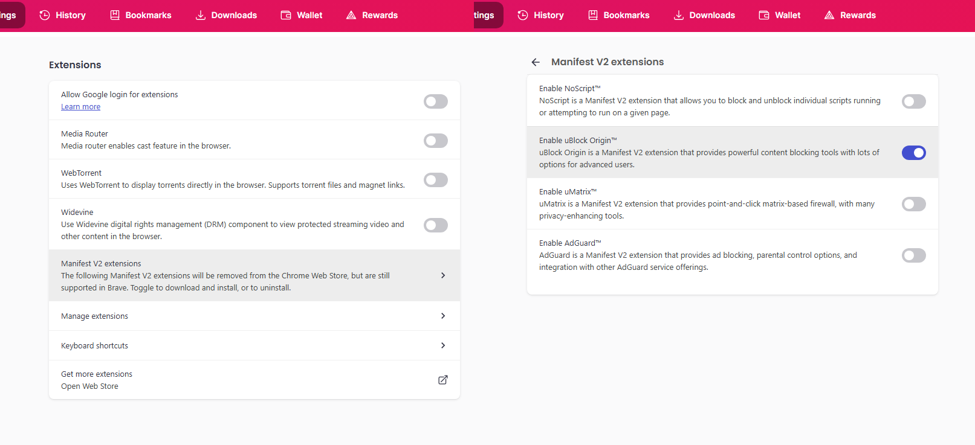Click external link icon for Get more extensions
This screenshot has height=445, width=975.
(443, 380)
